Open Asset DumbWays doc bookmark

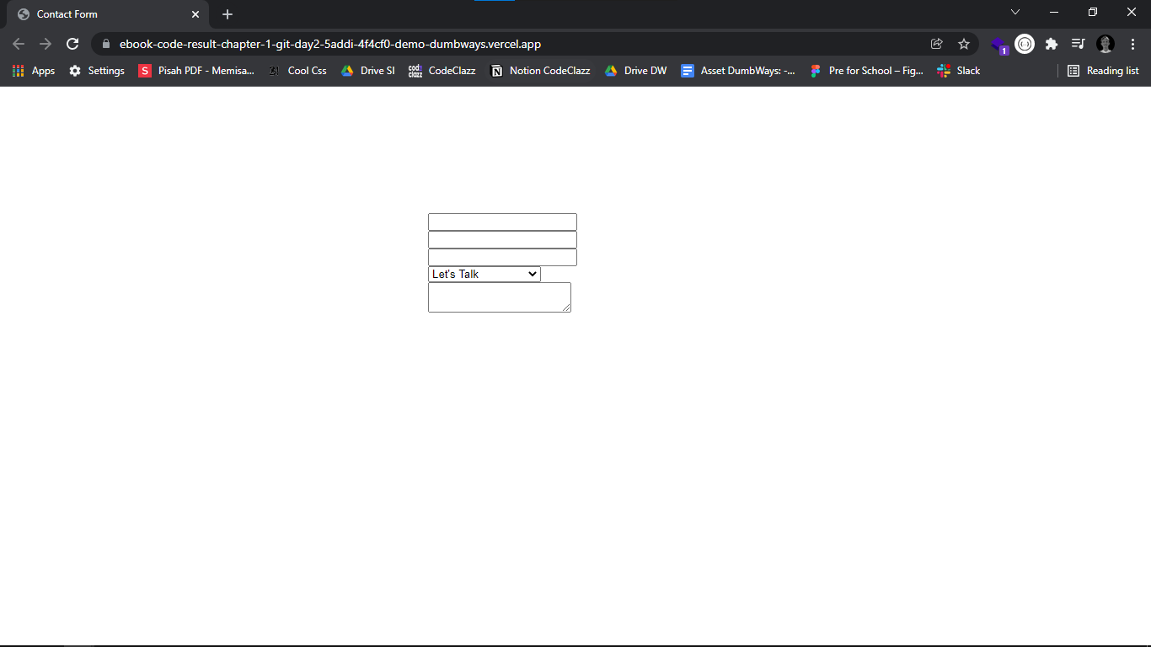738,71
